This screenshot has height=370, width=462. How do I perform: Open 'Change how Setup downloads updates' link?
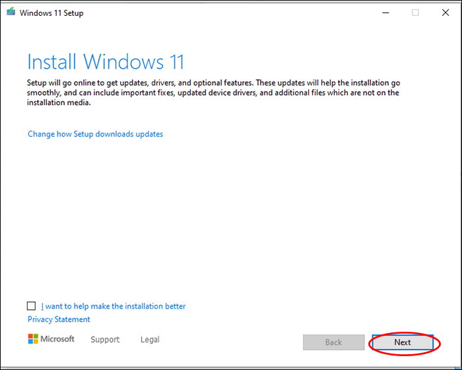(x=95, y=134)
